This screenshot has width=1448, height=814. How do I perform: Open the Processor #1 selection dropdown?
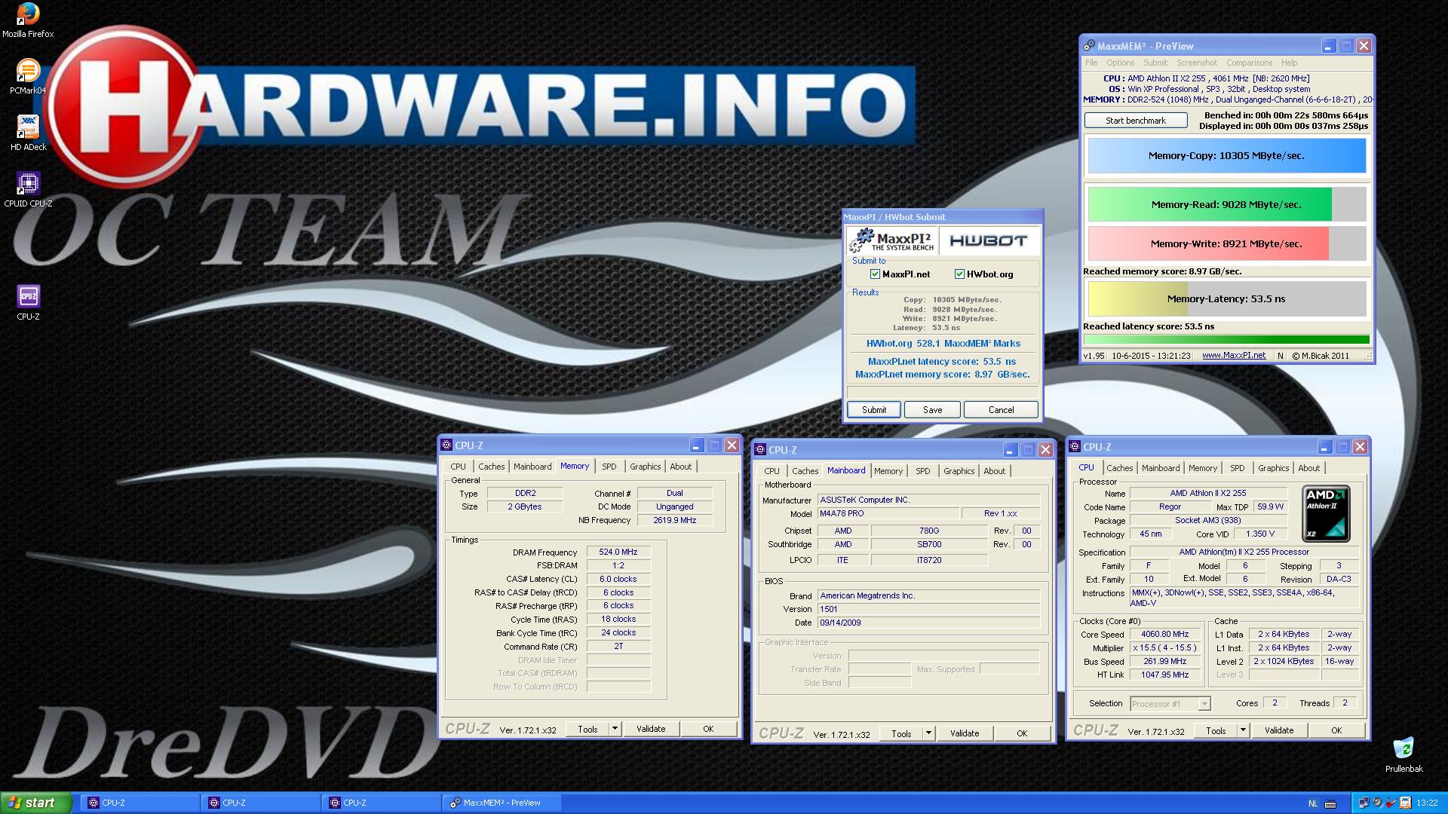pyautogui.click(x=1170, y=703)
